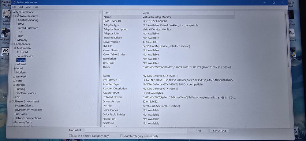Open the Genshin Impact desktop shortcut

[6, 17]
